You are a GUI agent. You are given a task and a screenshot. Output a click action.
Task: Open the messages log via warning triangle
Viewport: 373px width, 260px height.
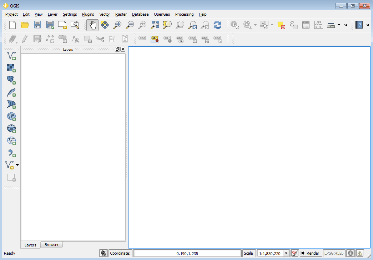360,253
